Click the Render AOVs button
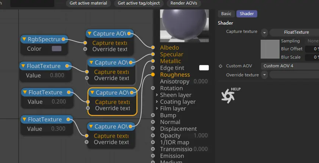 (x=184, y=3)
